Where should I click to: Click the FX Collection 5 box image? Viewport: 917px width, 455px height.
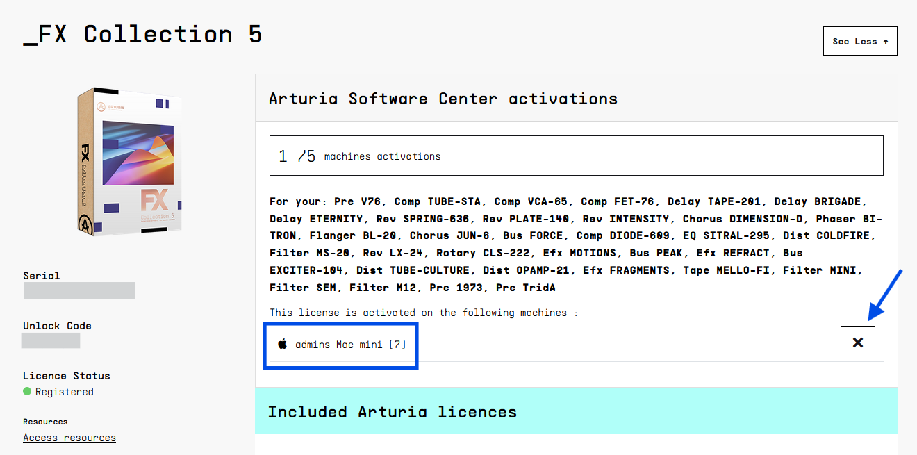(129, 163)
